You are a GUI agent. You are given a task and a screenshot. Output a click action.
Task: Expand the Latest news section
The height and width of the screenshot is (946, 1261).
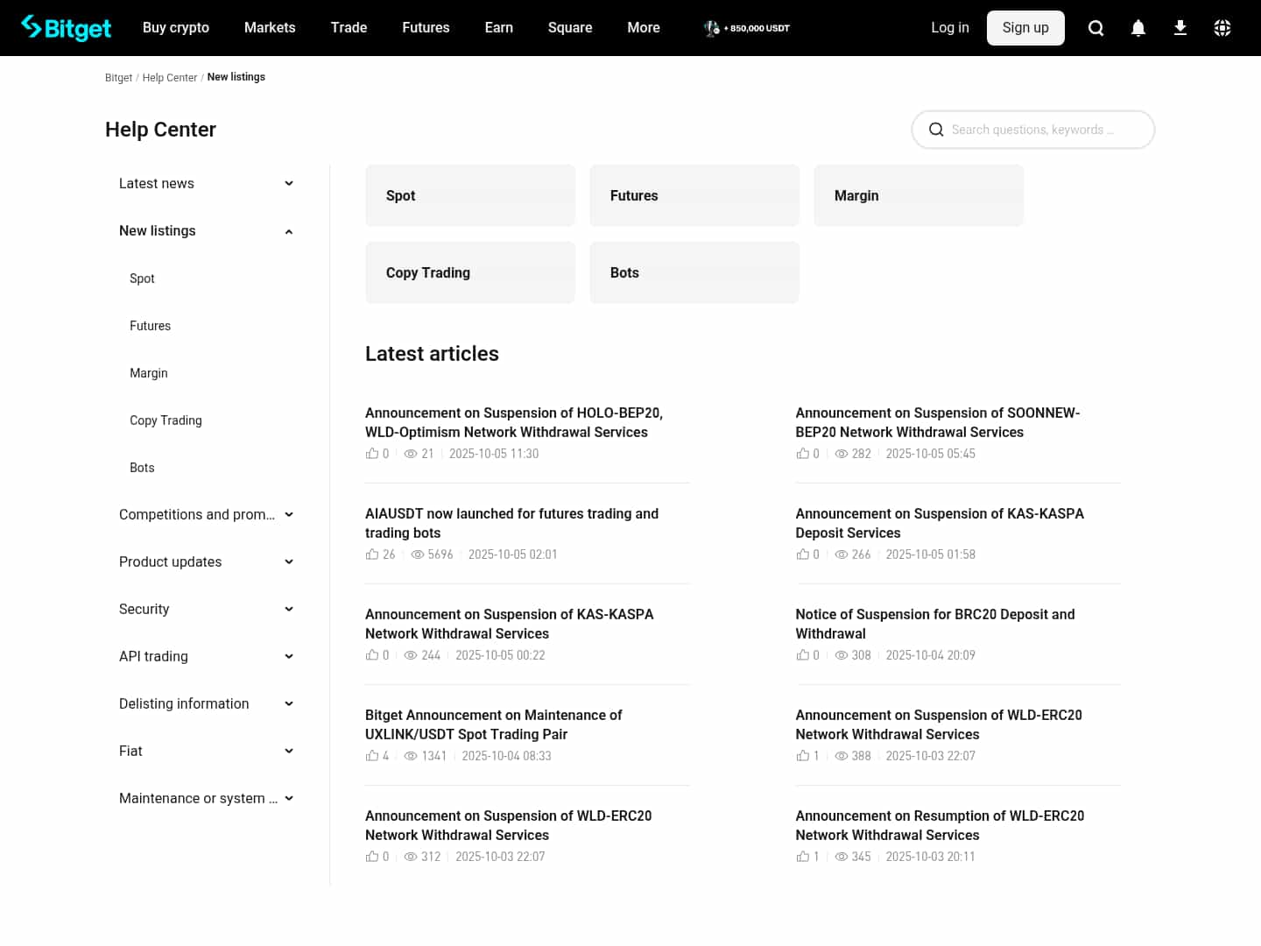tap(289, 183)
